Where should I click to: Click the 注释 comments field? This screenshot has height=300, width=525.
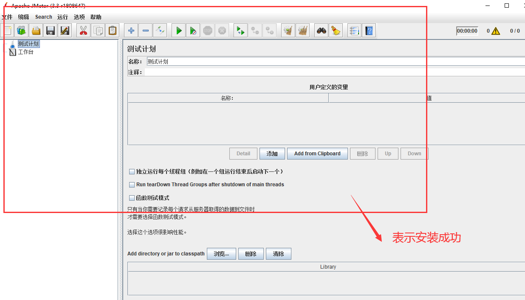(335, 72)
